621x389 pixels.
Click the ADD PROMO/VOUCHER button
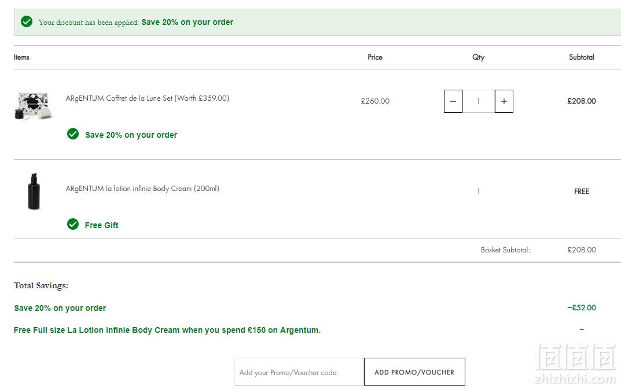414,372
